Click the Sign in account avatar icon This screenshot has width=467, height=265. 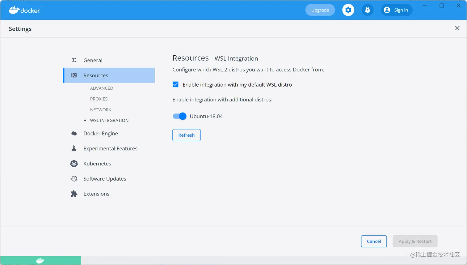pyautogui.click(x=387, y=10)
